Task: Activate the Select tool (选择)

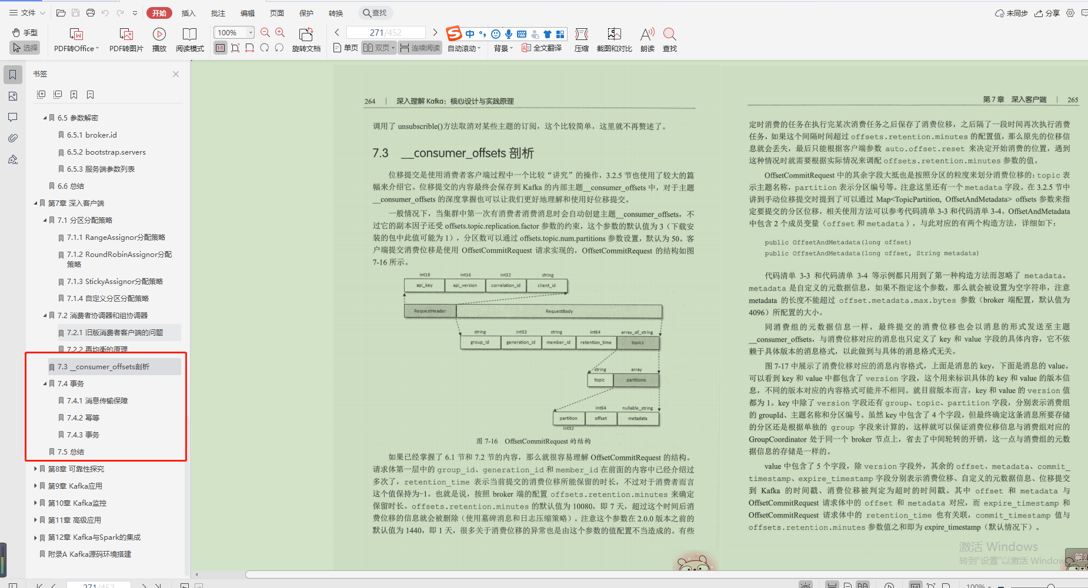Action: tap(25, 48)
